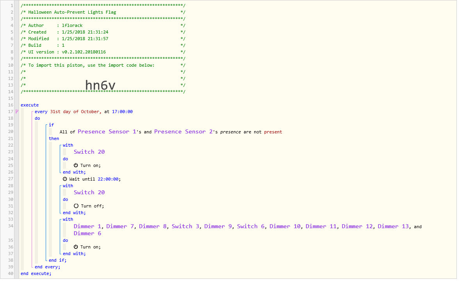460x282 pixels.
Task: Select Presence Sensor 1 device
Action: coord(107,132)
